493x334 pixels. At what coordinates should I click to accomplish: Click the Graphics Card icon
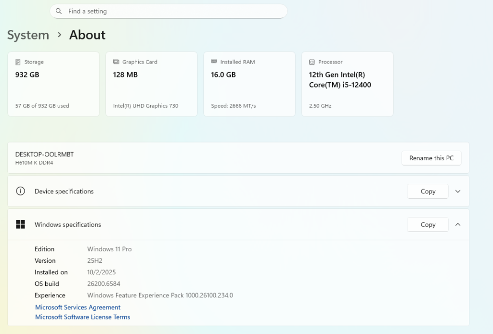coord(116,62)
